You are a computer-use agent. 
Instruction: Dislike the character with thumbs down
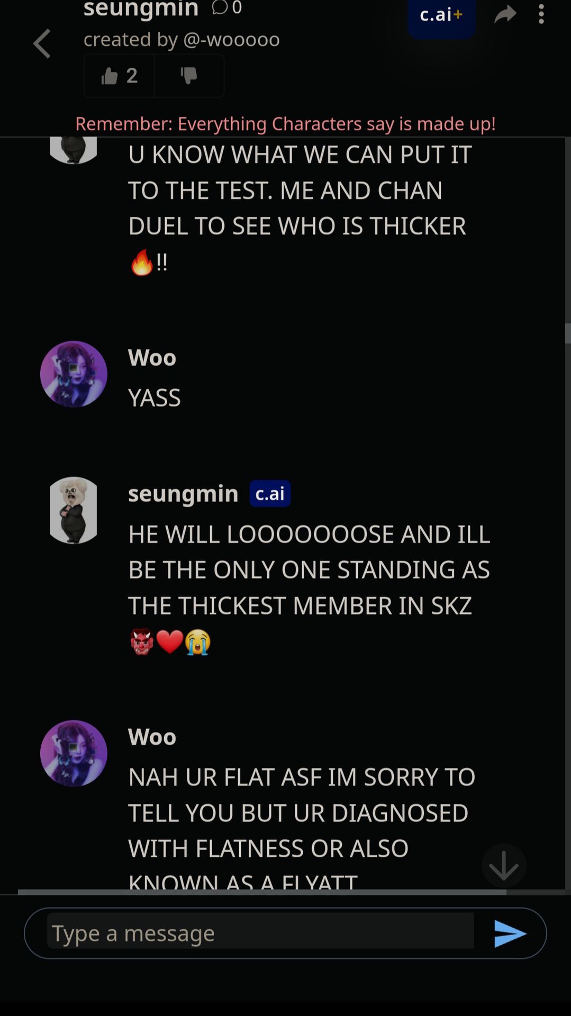[x=189, y=76]
